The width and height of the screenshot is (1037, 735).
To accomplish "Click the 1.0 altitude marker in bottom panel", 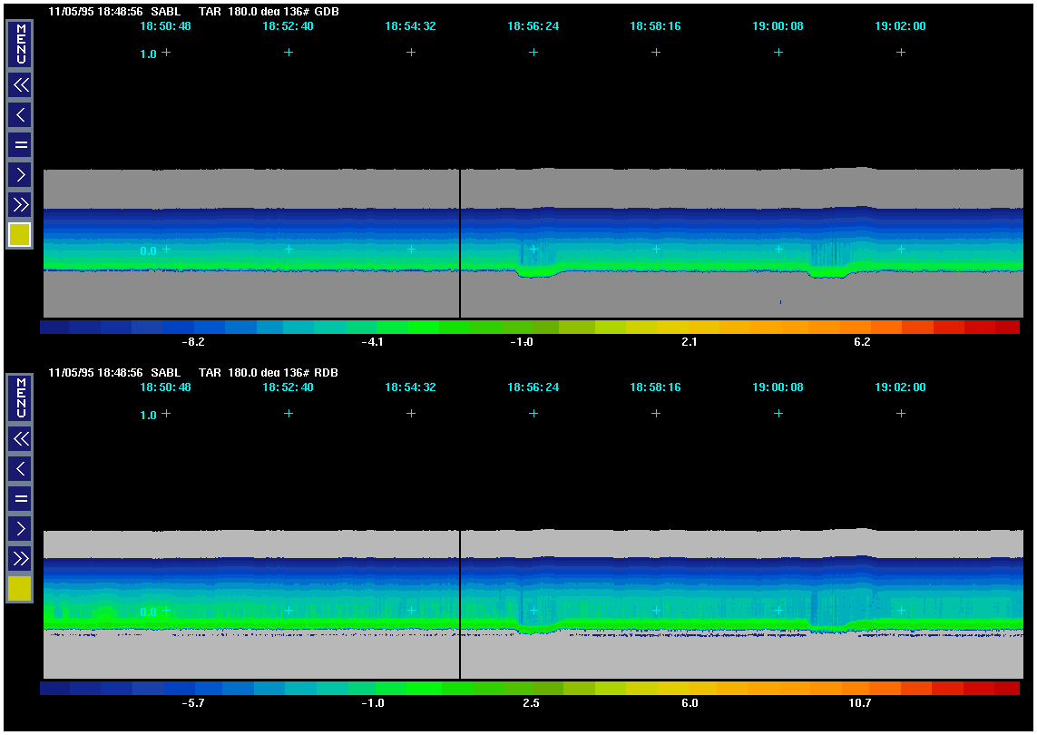I will pyautogui.click(x=148, y=415).
